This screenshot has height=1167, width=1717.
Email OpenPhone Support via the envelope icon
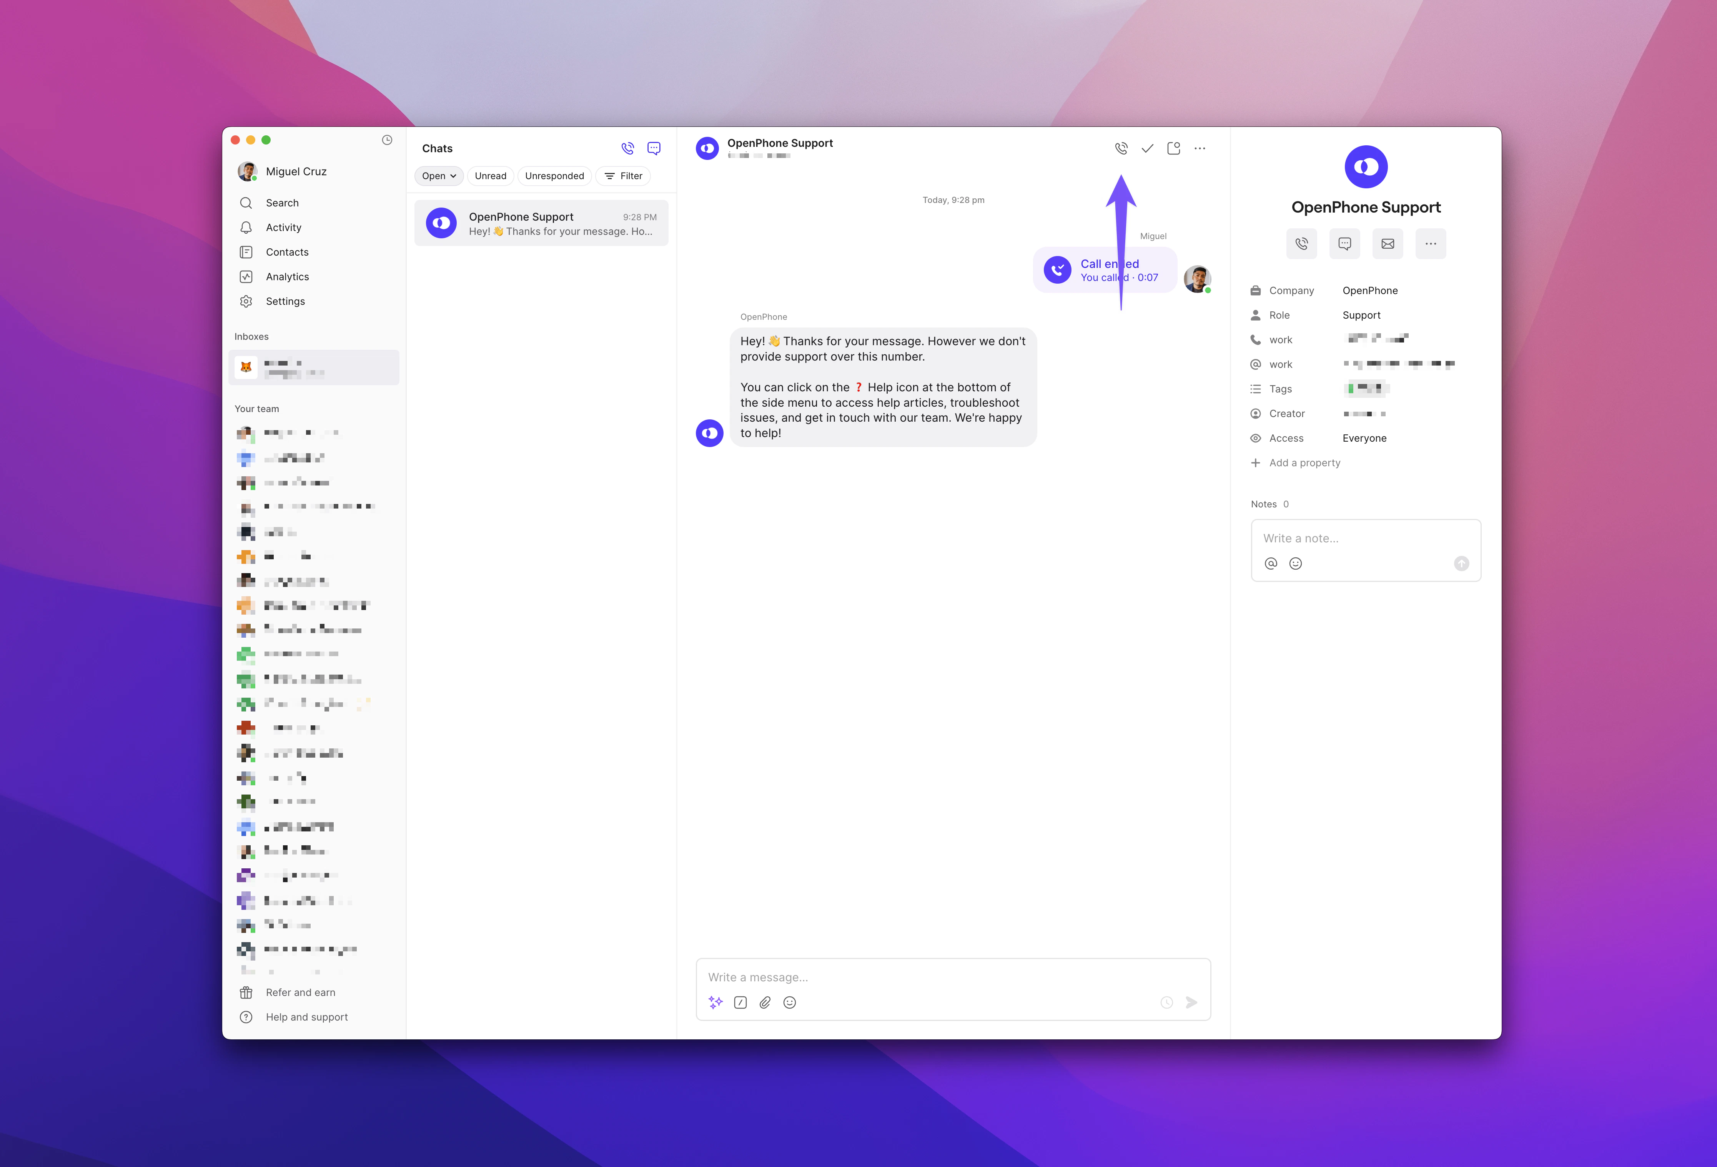coord(1388,244)
